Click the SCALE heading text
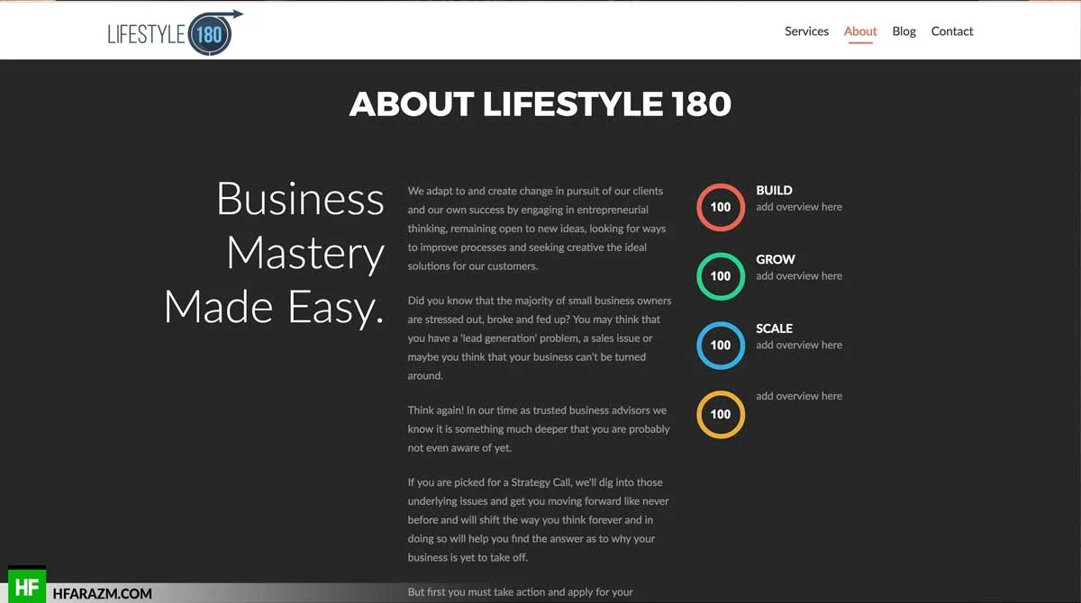 [774, 328]
